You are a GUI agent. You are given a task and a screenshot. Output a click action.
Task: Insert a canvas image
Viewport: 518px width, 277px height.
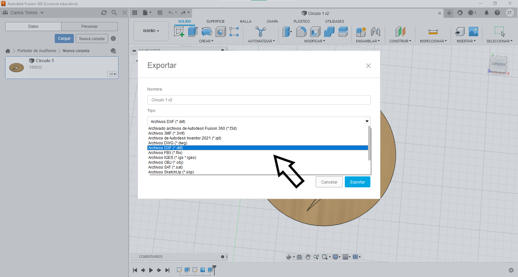coord(473,32)
